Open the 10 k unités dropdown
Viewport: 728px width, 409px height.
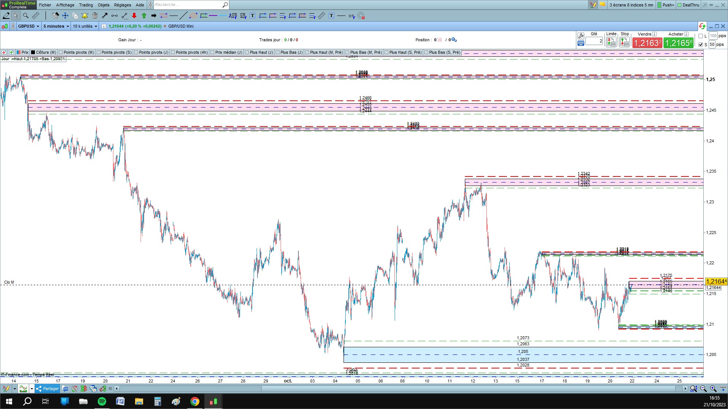click(85, 26)
